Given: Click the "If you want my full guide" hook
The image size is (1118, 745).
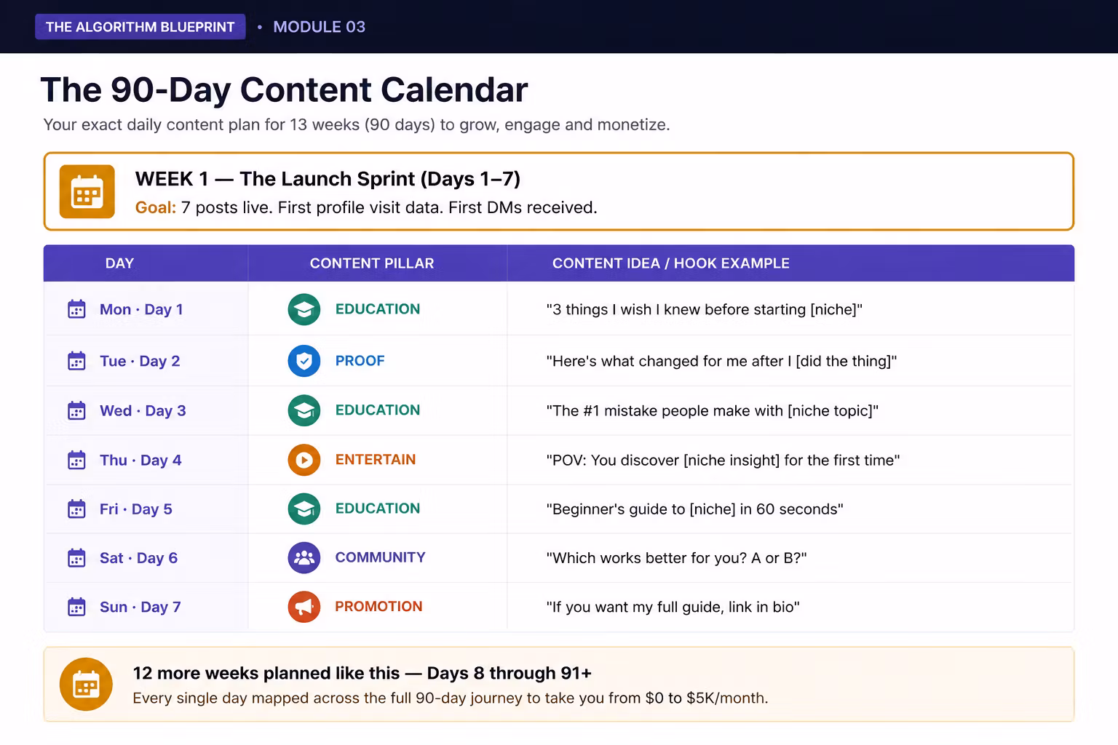Looking at the screenshot, I should [x=673, y=607].
